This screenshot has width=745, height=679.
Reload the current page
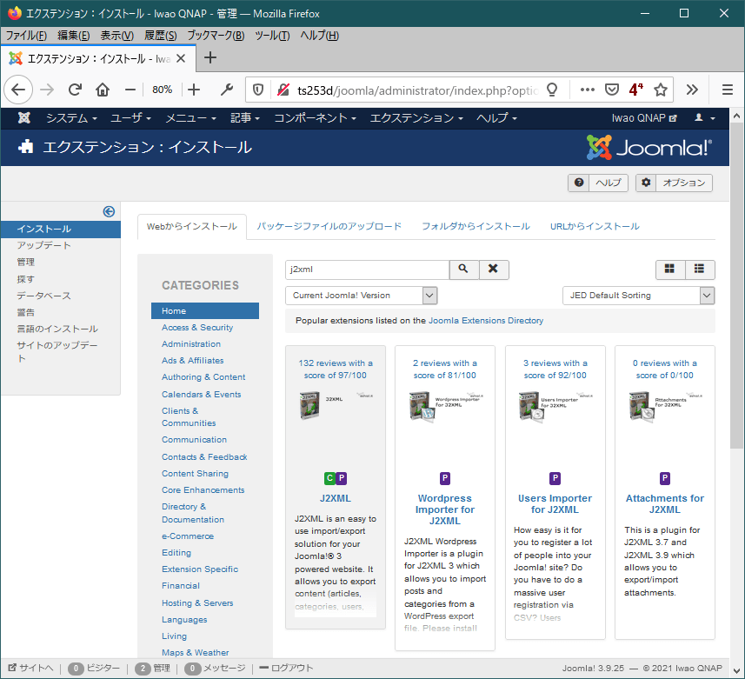tap(75, 90)
